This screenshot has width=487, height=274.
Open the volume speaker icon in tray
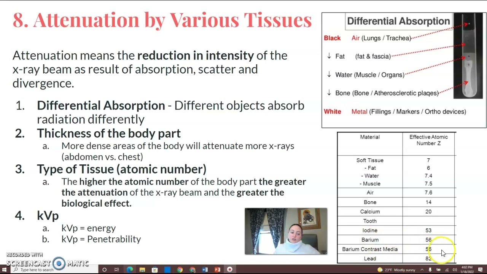point(455,270)
